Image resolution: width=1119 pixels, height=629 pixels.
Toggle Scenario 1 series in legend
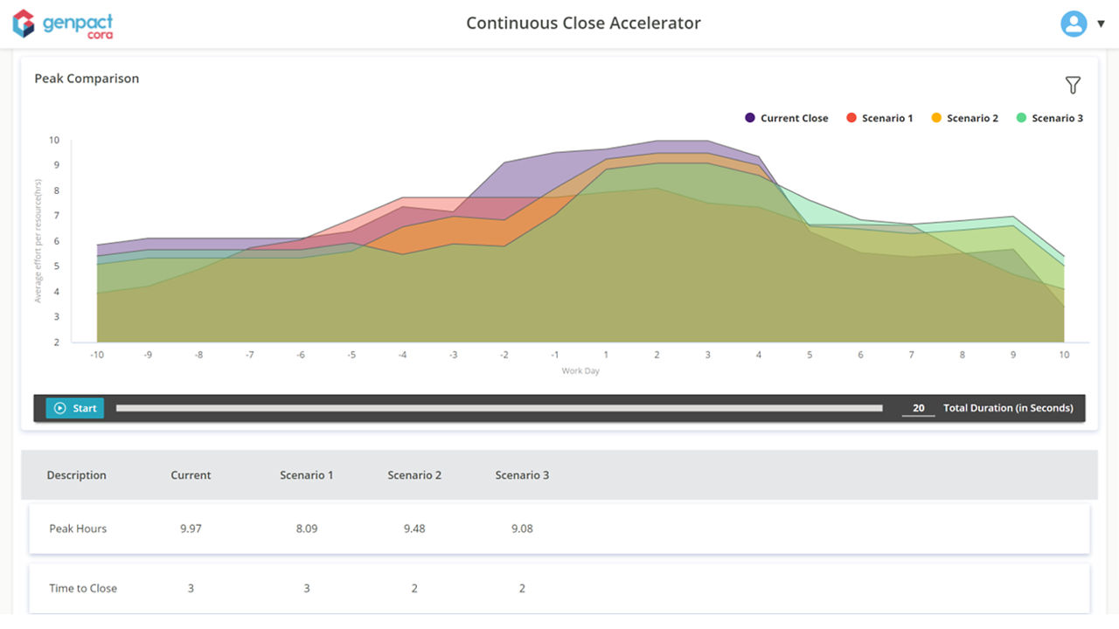point(879,118)
